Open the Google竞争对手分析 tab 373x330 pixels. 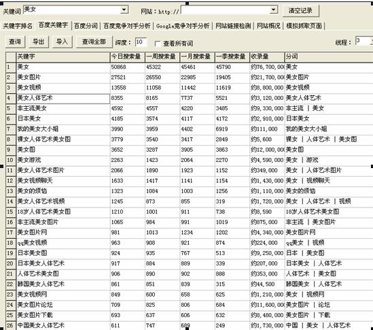click(x=183, y=26)
